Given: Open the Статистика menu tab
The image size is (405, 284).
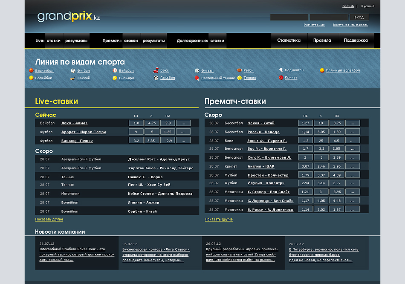Looking at the screenshot, I should pos(289,41).
